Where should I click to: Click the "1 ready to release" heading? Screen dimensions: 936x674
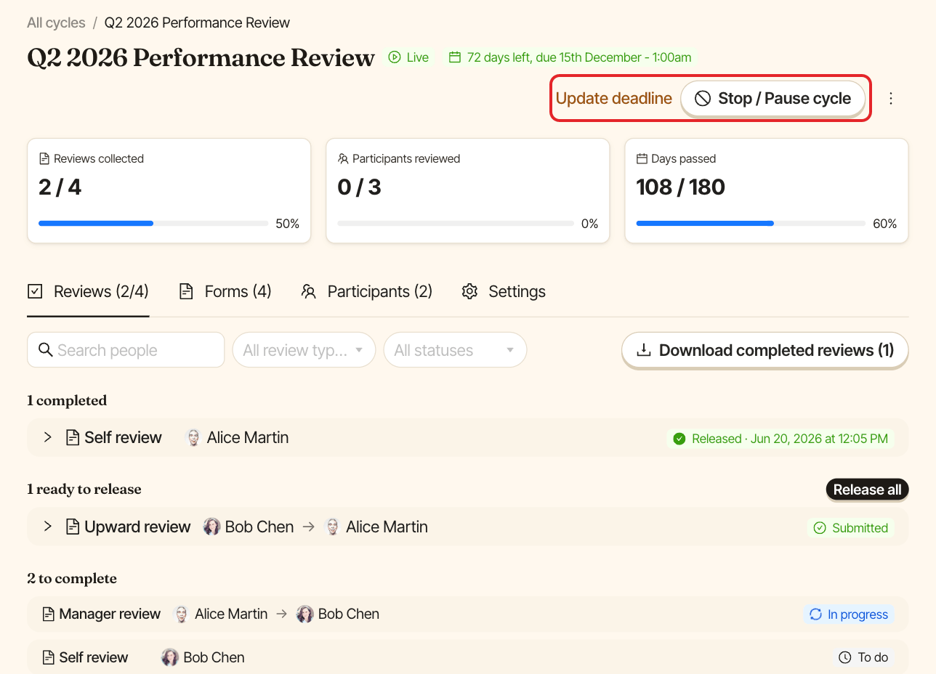84,490
